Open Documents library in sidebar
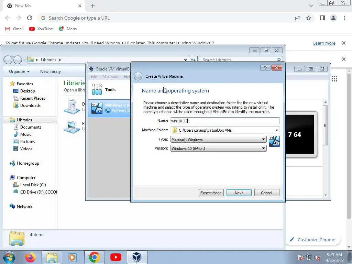This screenshot has height=264, width=352. tap(31, 127)
